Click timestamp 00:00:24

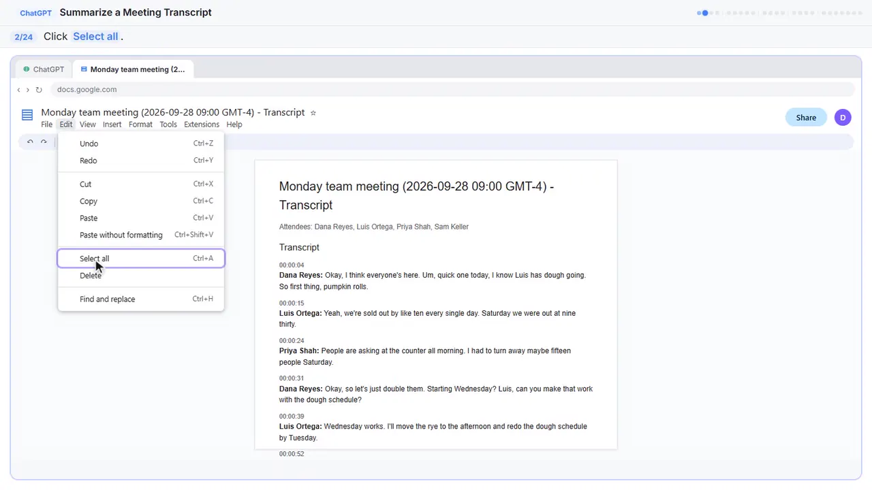(292, 340)
